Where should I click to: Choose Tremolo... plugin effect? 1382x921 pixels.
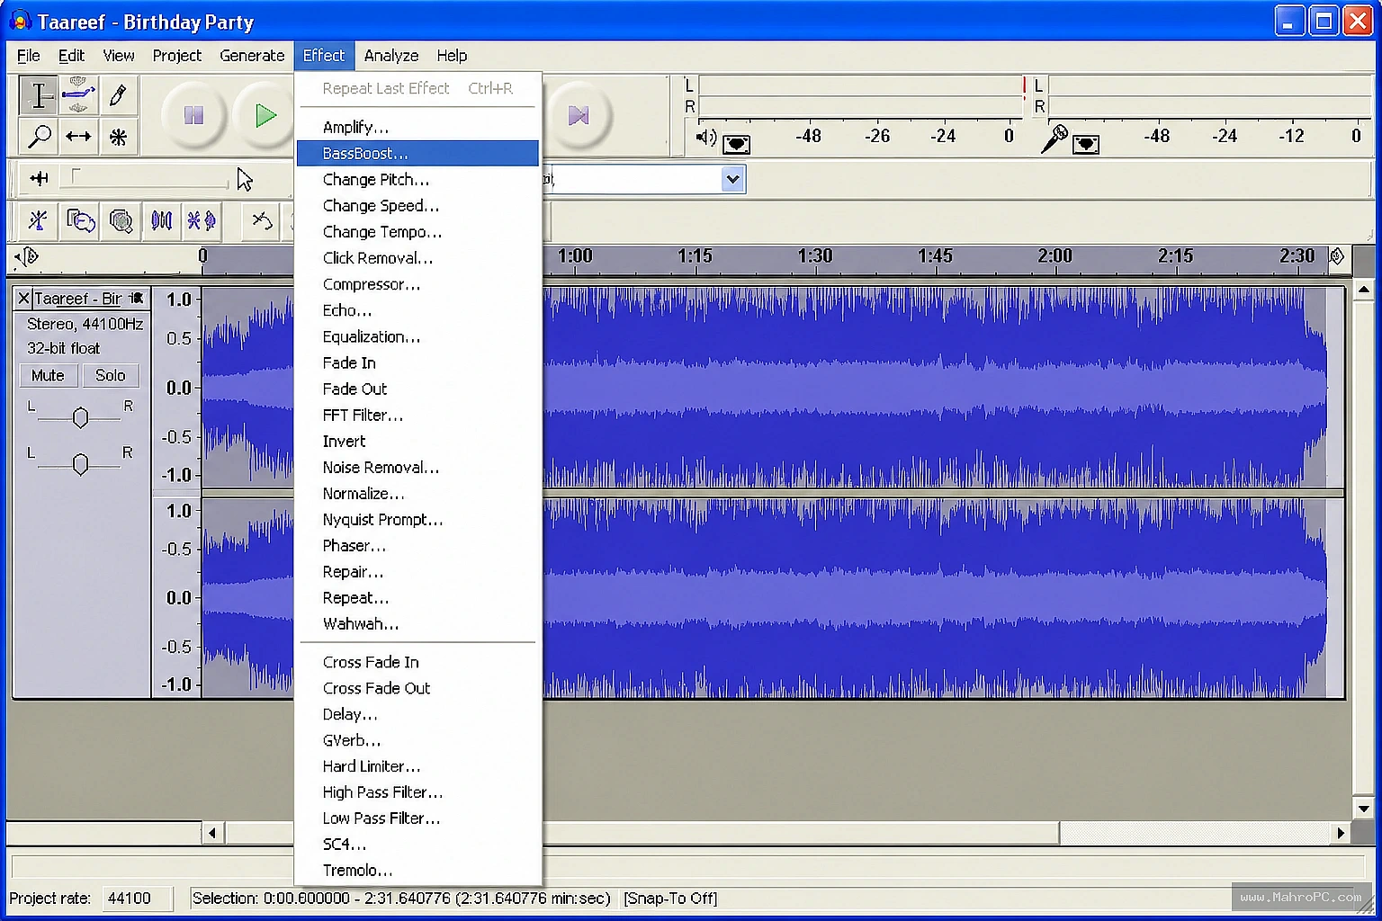click(417, 871)
